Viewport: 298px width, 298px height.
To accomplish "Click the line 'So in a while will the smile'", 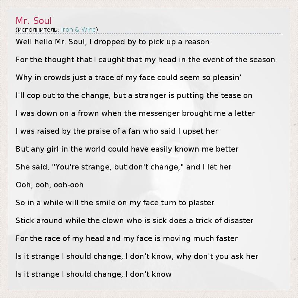I will click(115, 203).
